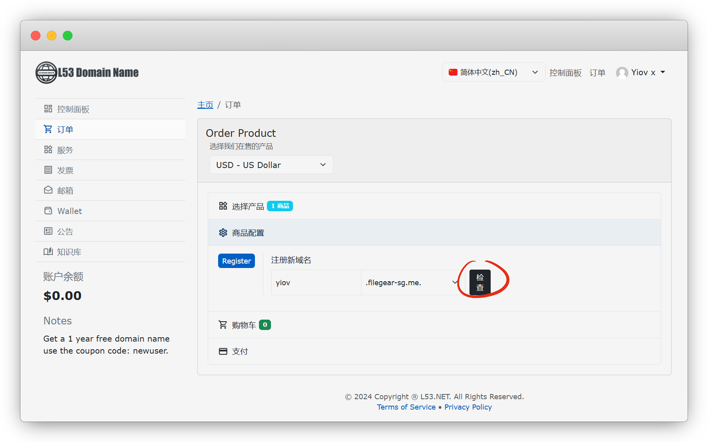Click the grid icon next to 选择产品
The width and height of the screenshot is (708, 442).
223,206
